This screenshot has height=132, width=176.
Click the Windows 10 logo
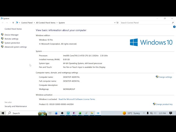[x=151, y=42]
